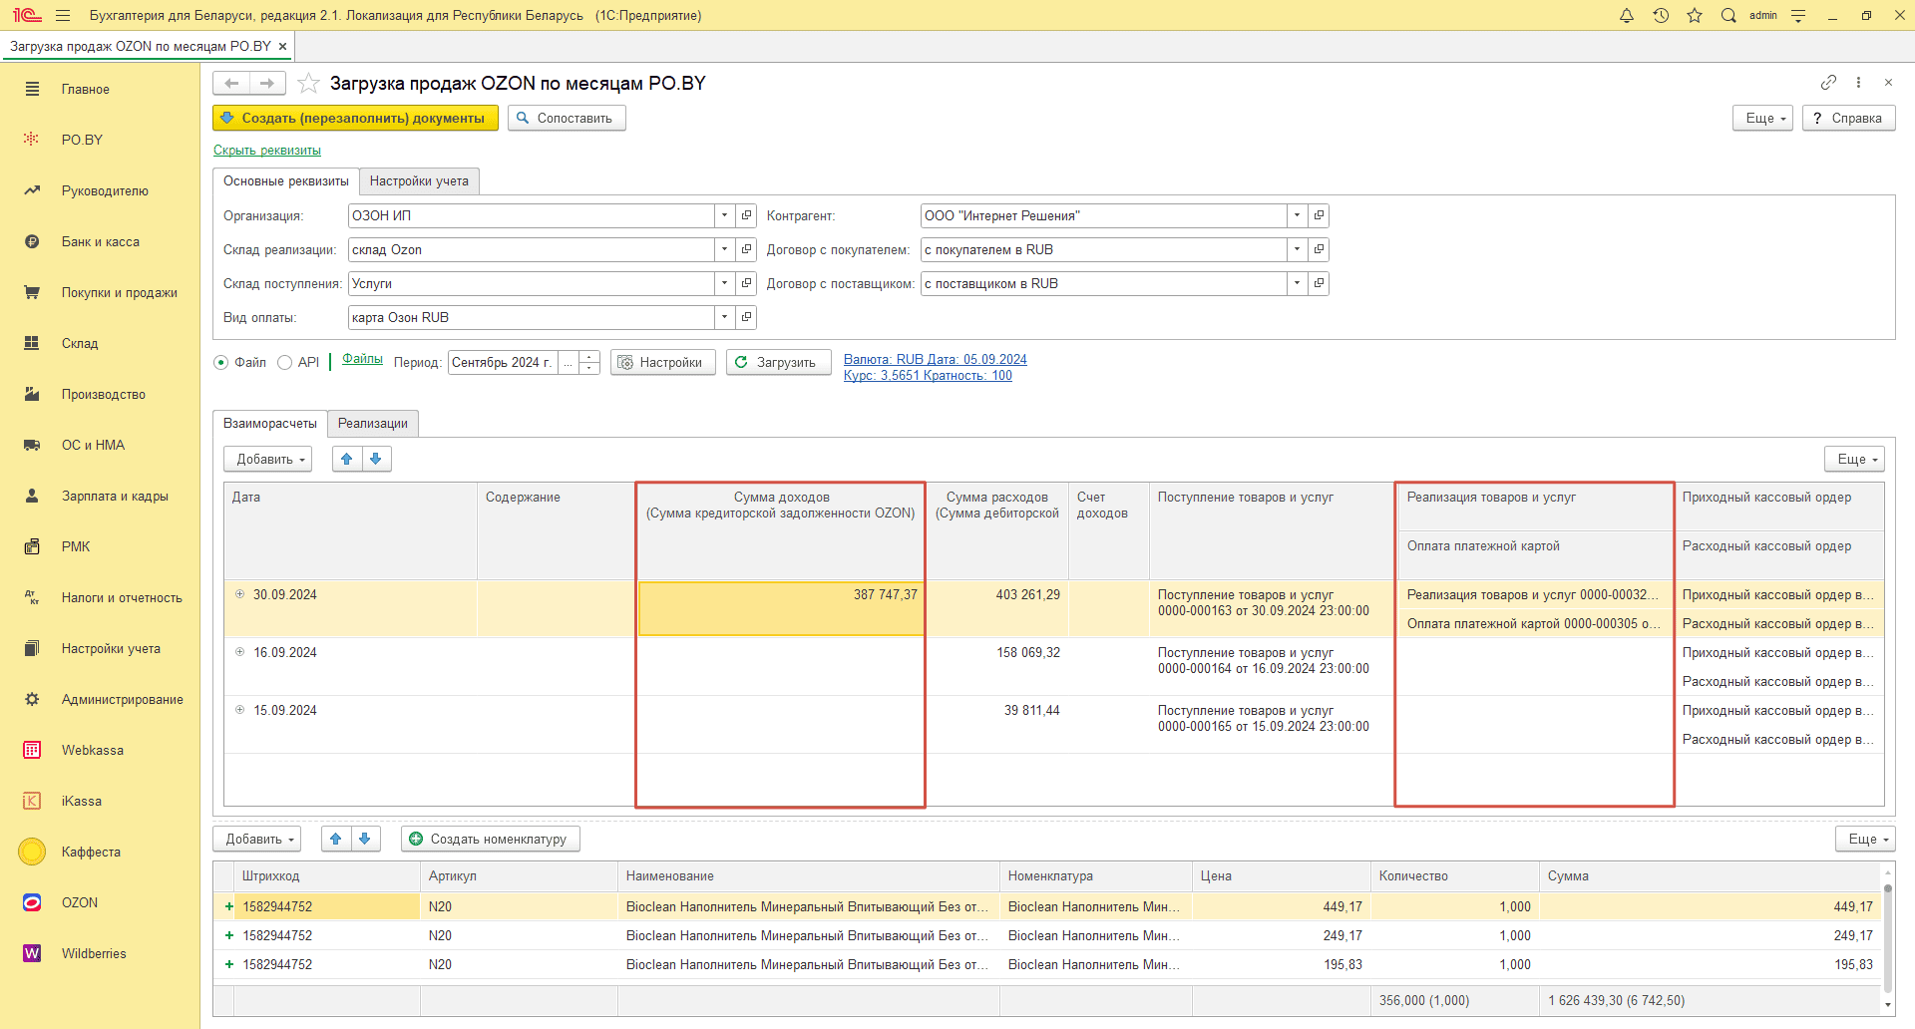The height and width of the screenshot is (1029, 1915).
Task: Open favorites star in title bar
Action: pos(1695,15)
